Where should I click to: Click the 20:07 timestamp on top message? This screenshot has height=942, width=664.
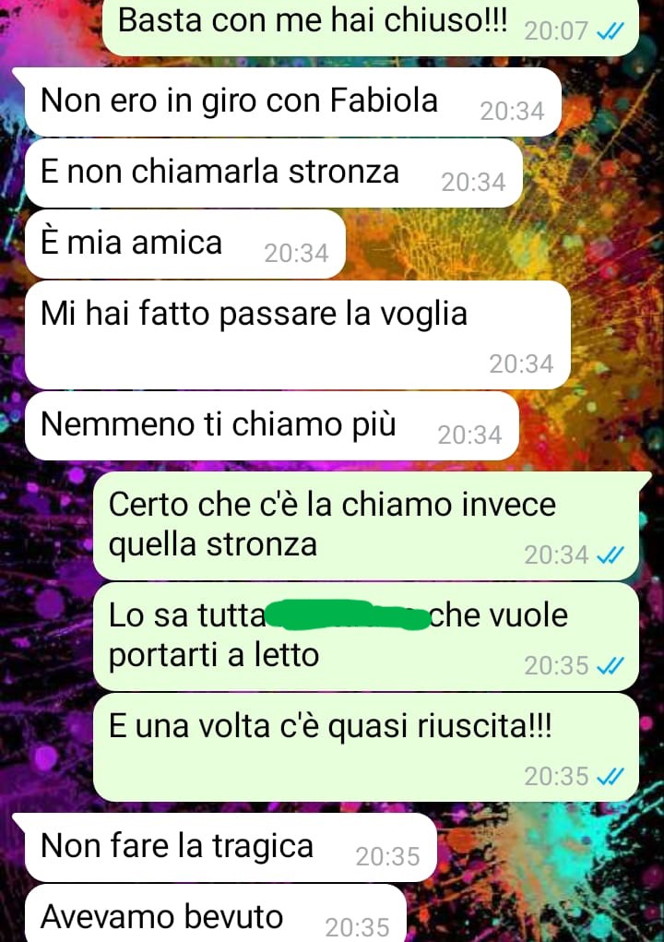pyautogui.click(x=556, y=31)
